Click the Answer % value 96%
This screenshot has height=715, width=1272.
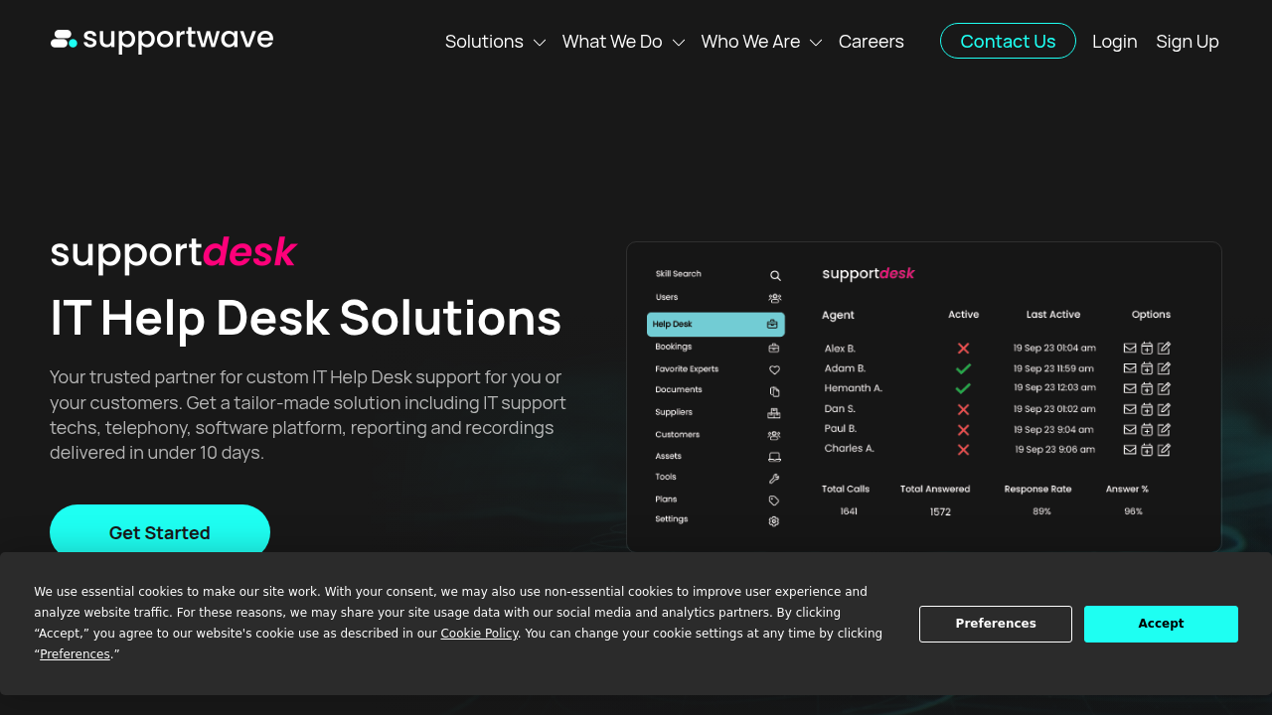pyautogui.click(x=1133, y=511)
